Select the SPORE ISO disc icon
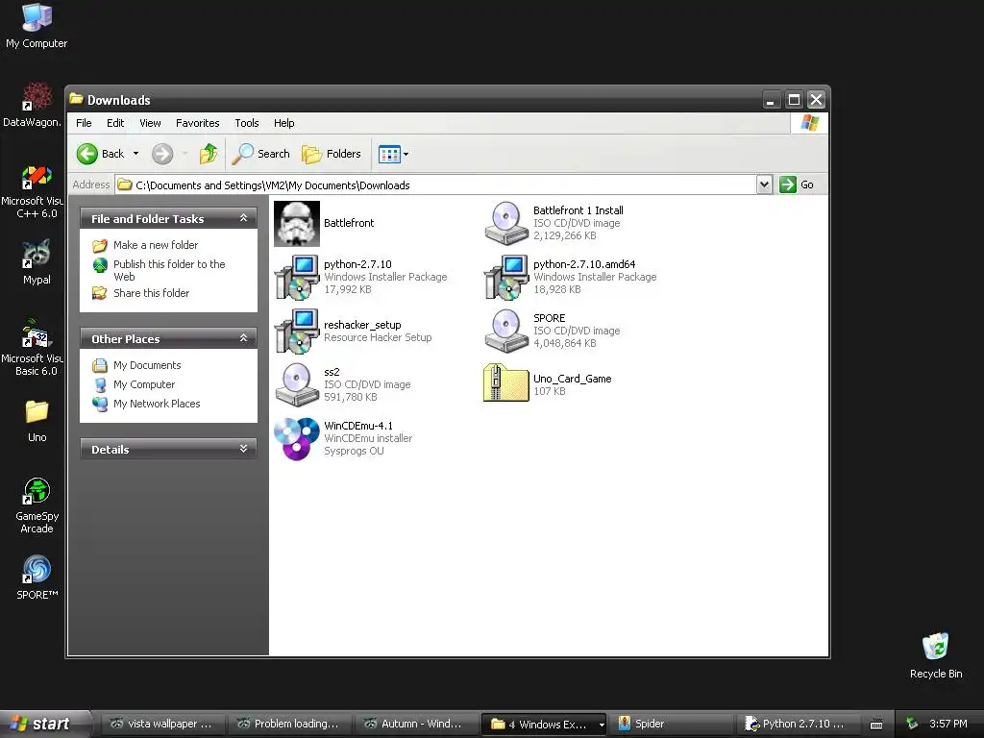The height and width of the screenshot is (738, 984). click(506, 331)
